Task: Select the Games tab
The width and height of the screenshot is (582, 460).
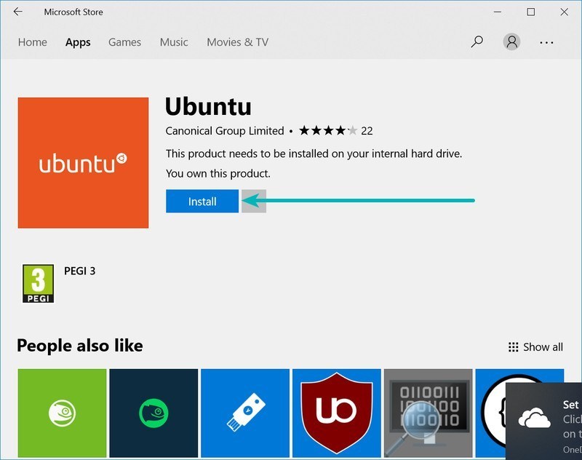Action: 124,42
